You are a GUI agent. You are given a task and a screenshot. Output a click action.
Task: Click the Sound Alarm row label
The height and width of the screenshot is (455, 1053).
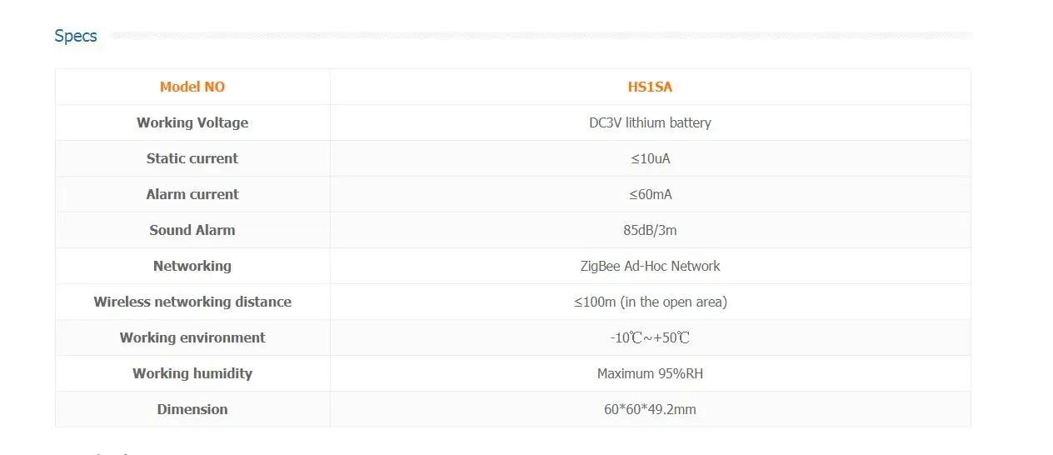[x=192, y=230]
